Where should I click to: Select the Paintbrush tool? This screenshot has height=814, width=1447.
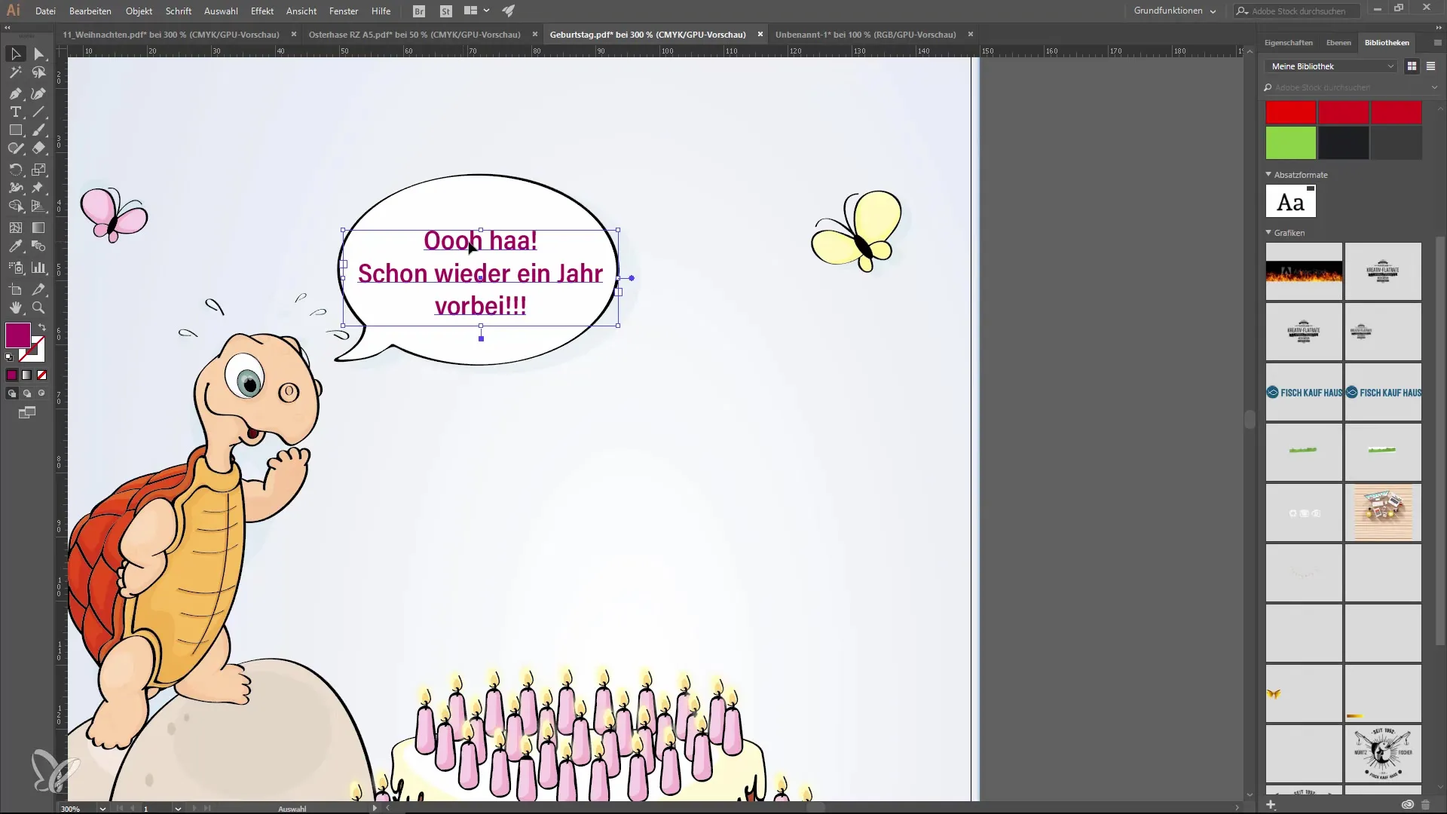(x=39, y=130)
